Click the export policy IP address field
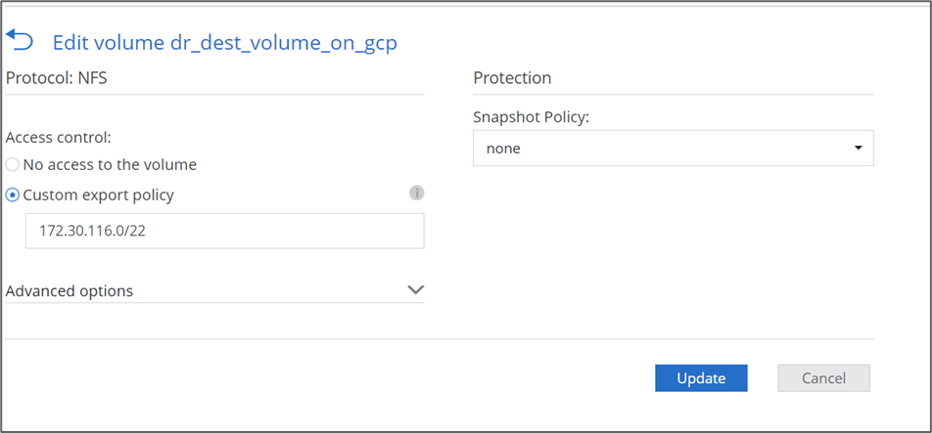The width and height of the screenshot is (932, 433). pyautogui.click(x=224, y=231)
